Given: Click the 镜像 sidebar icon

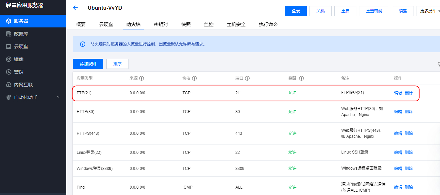Looking at the screenshot, I should pos(9,59).
